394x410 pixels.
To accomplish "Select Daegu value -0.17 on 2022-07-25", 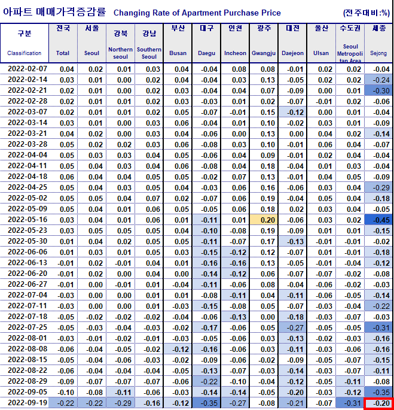I will 206,327.
